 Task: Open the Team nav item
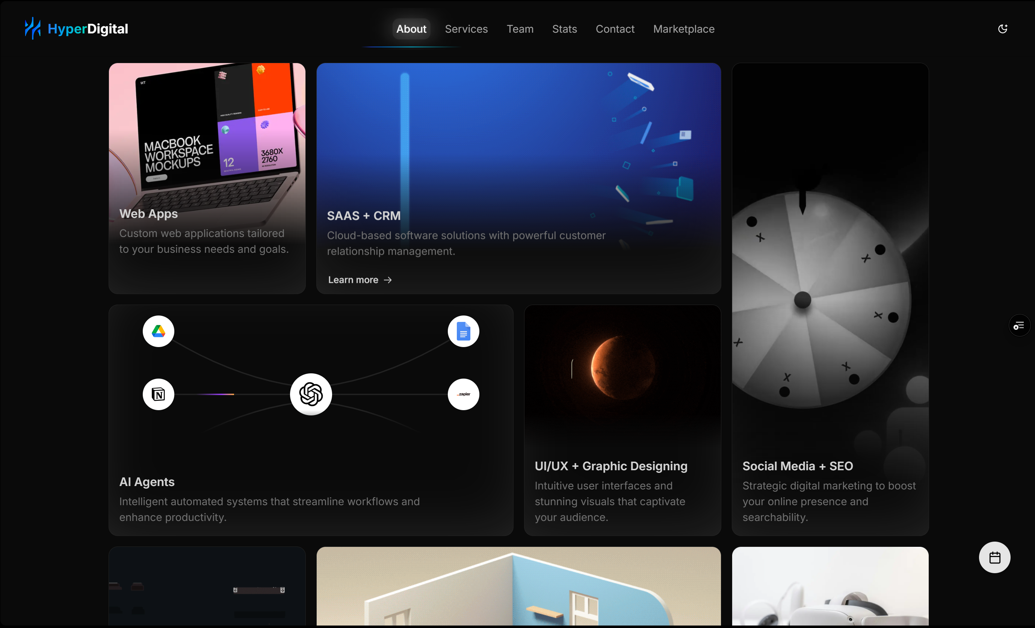(x=520, y=29)
